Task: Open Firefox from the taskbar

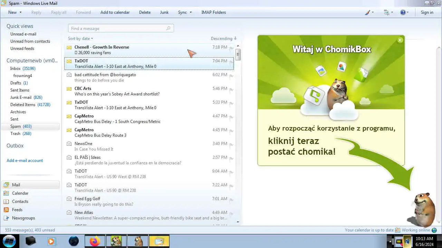Action: point(95,241)
